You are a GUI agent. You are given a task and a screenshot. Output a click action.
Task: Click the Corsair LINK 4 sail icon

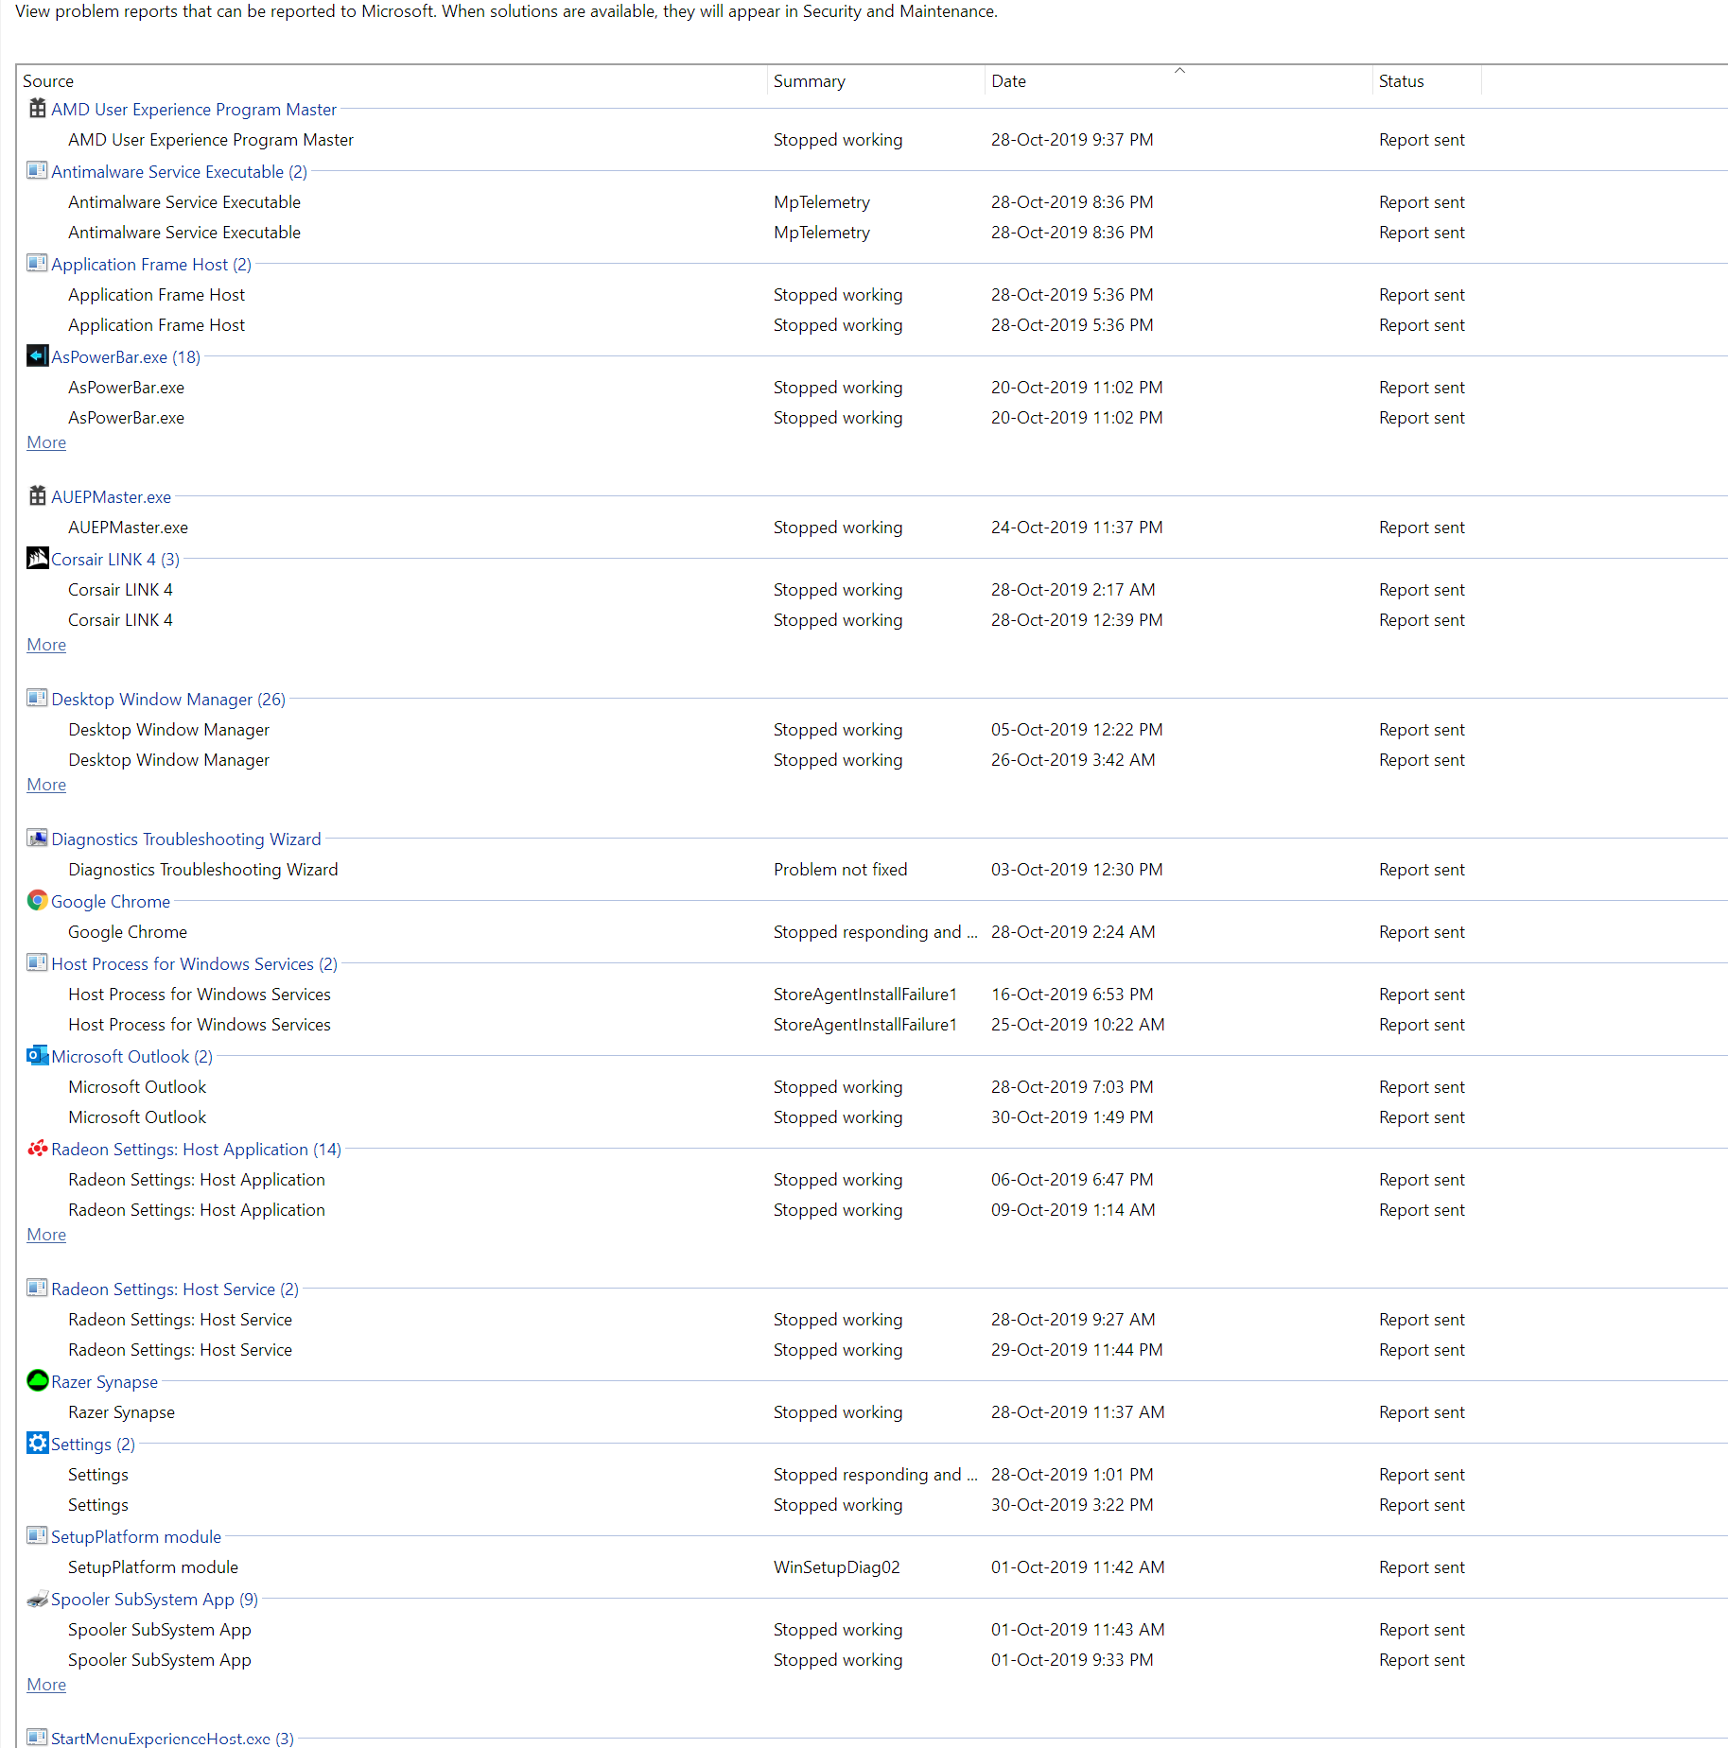(37, 559)
